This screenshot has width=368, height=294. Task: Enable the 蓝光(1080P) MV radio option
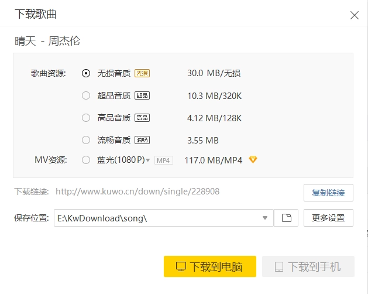tap(86, 160)
